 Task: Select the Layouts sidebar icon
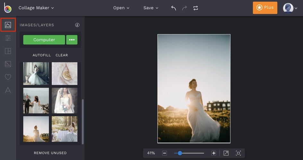pos(8,51)
